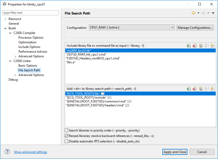Viewport: 218px width, 159px height.
Task: Enable Disable automatic RTS selection
Action: (x=67, y=141)
